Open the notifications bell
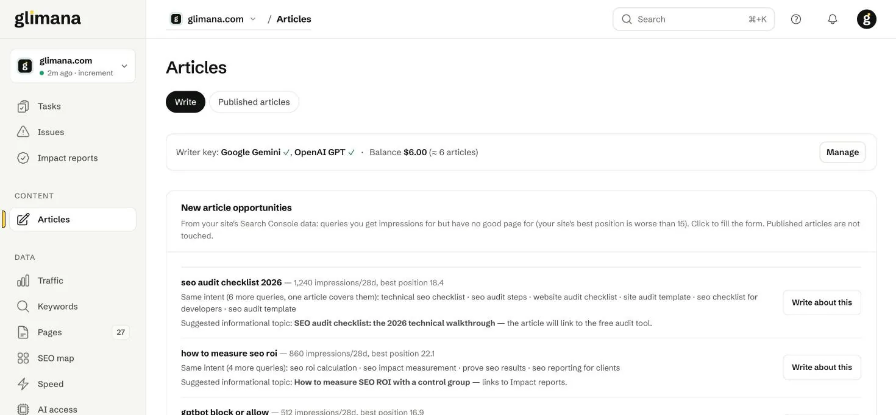 [x=833, y=19]
